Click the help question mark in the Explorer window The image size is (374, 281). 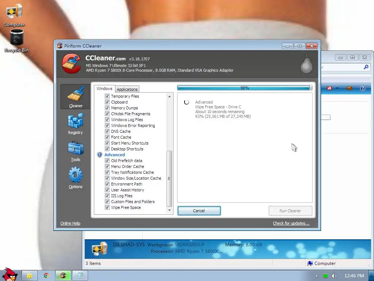(363, 88)
